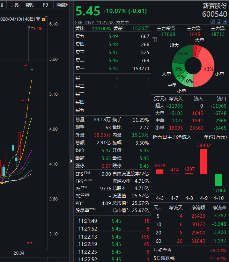This screenshot has width=229, height=262.
Task: Click the 5-day 净流额 25423
Action: pyautogui.click(x=198, y=216)
